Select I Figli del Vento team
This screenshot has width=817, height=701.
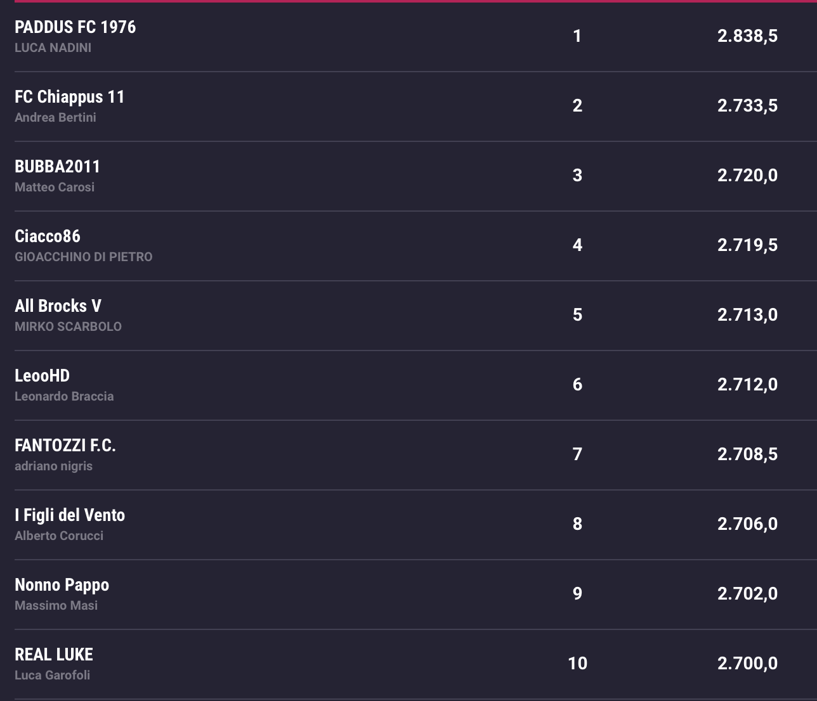(70, 515)
